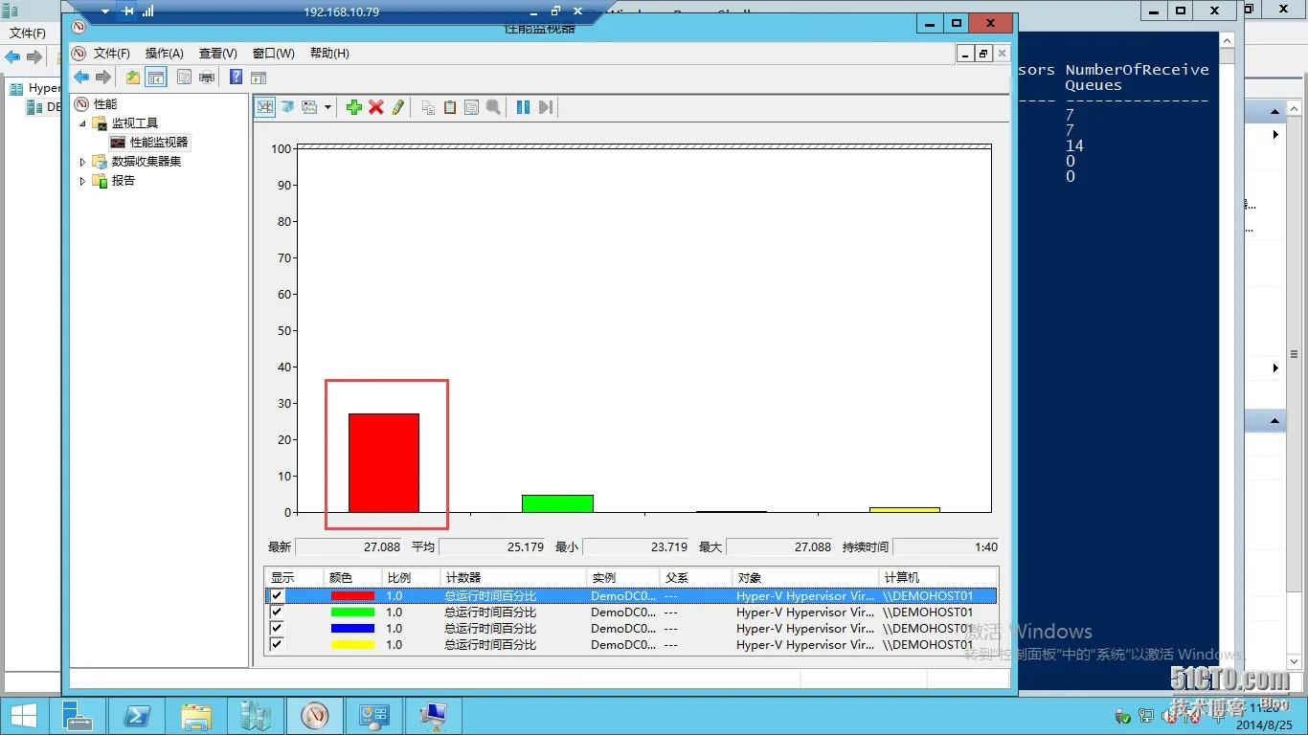Expand the 数据收集器集 tree node

click(82, 162)
